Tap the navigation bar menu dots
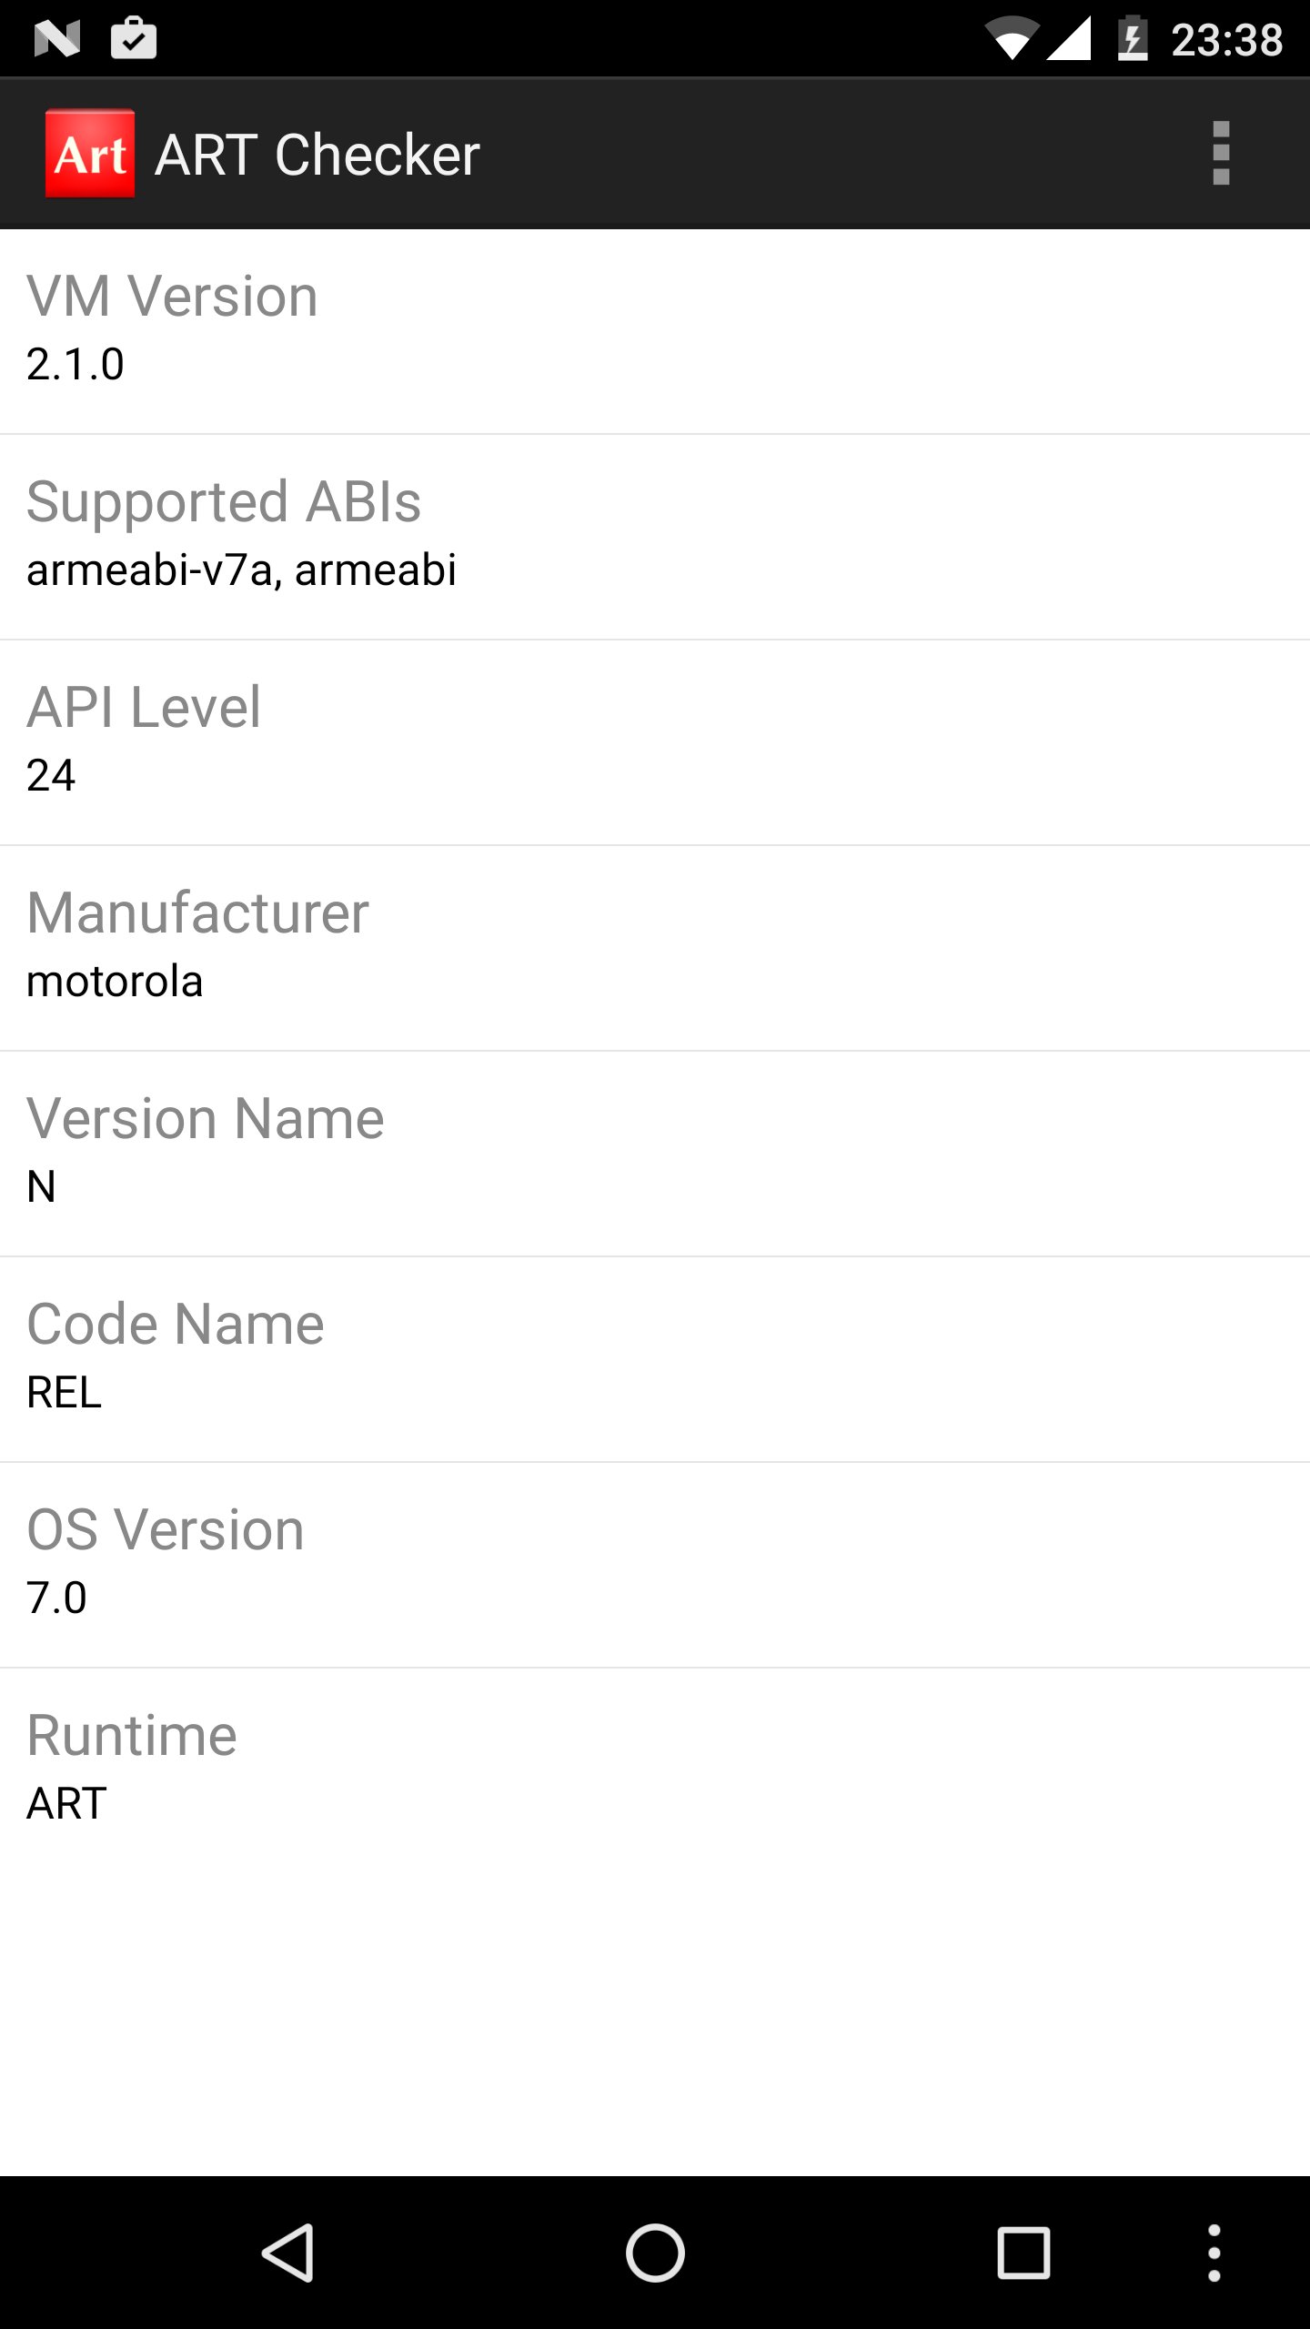The image size is (1310, 2329). pos(1214,2253)
